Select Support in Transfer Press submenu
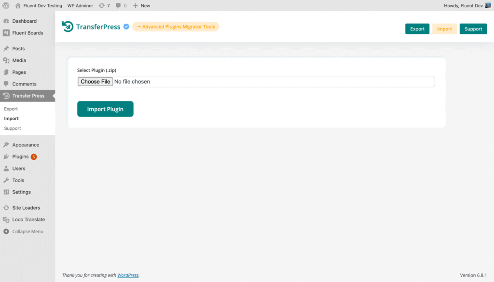Viewport: 494px width, 282px height. (13, 128)
